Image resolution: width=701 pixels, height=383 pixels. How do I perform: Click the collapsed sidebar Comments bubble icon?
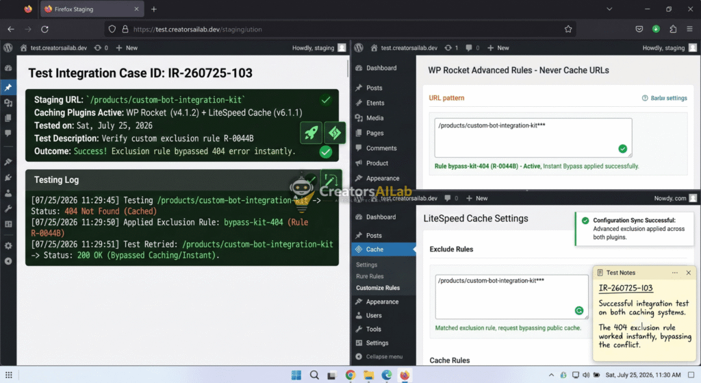[x=8, y=133]
